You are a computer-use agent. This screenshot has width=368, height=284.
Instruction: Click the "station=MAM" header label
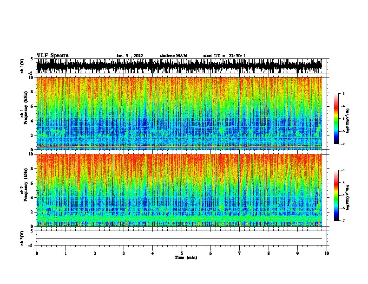point(173,56)
